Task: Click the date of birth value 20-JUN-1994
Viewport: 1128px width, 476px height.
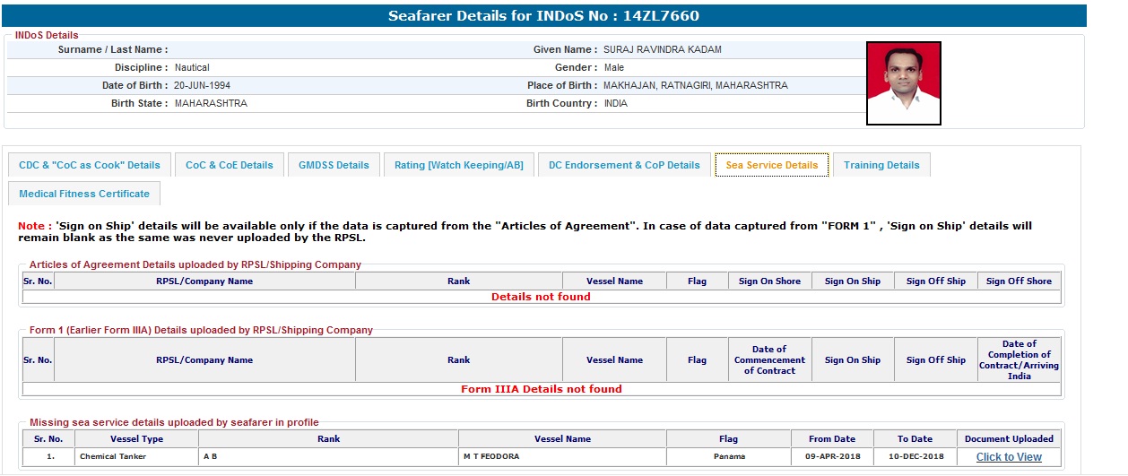Action: (203, 86)
